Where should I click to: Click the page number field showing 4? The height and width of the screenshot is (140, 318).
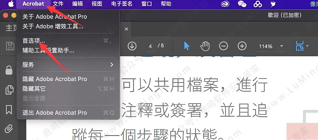pyautogui.click(x=150, y=46)
